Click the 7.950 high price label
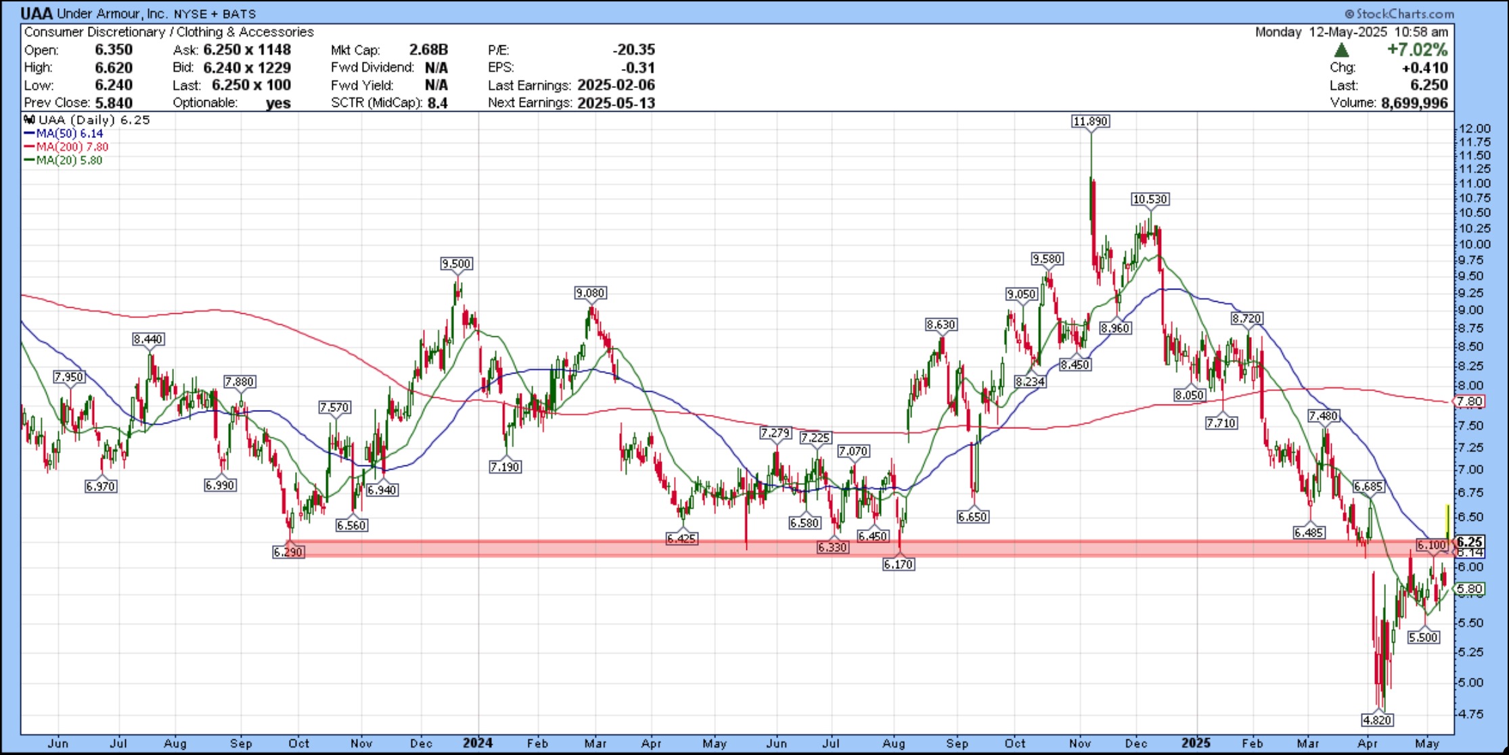1509x755 pixels. 69,377
